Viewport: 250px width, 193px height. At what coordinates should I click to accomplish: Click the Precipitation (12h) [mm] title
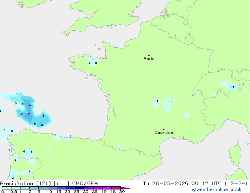click(35, 184)
